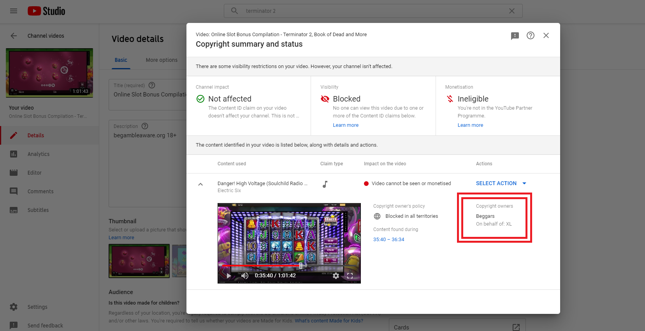The width and height of the screenshot is (645, 331).
Task: Open video player settings gear
Action: point(336,275)
